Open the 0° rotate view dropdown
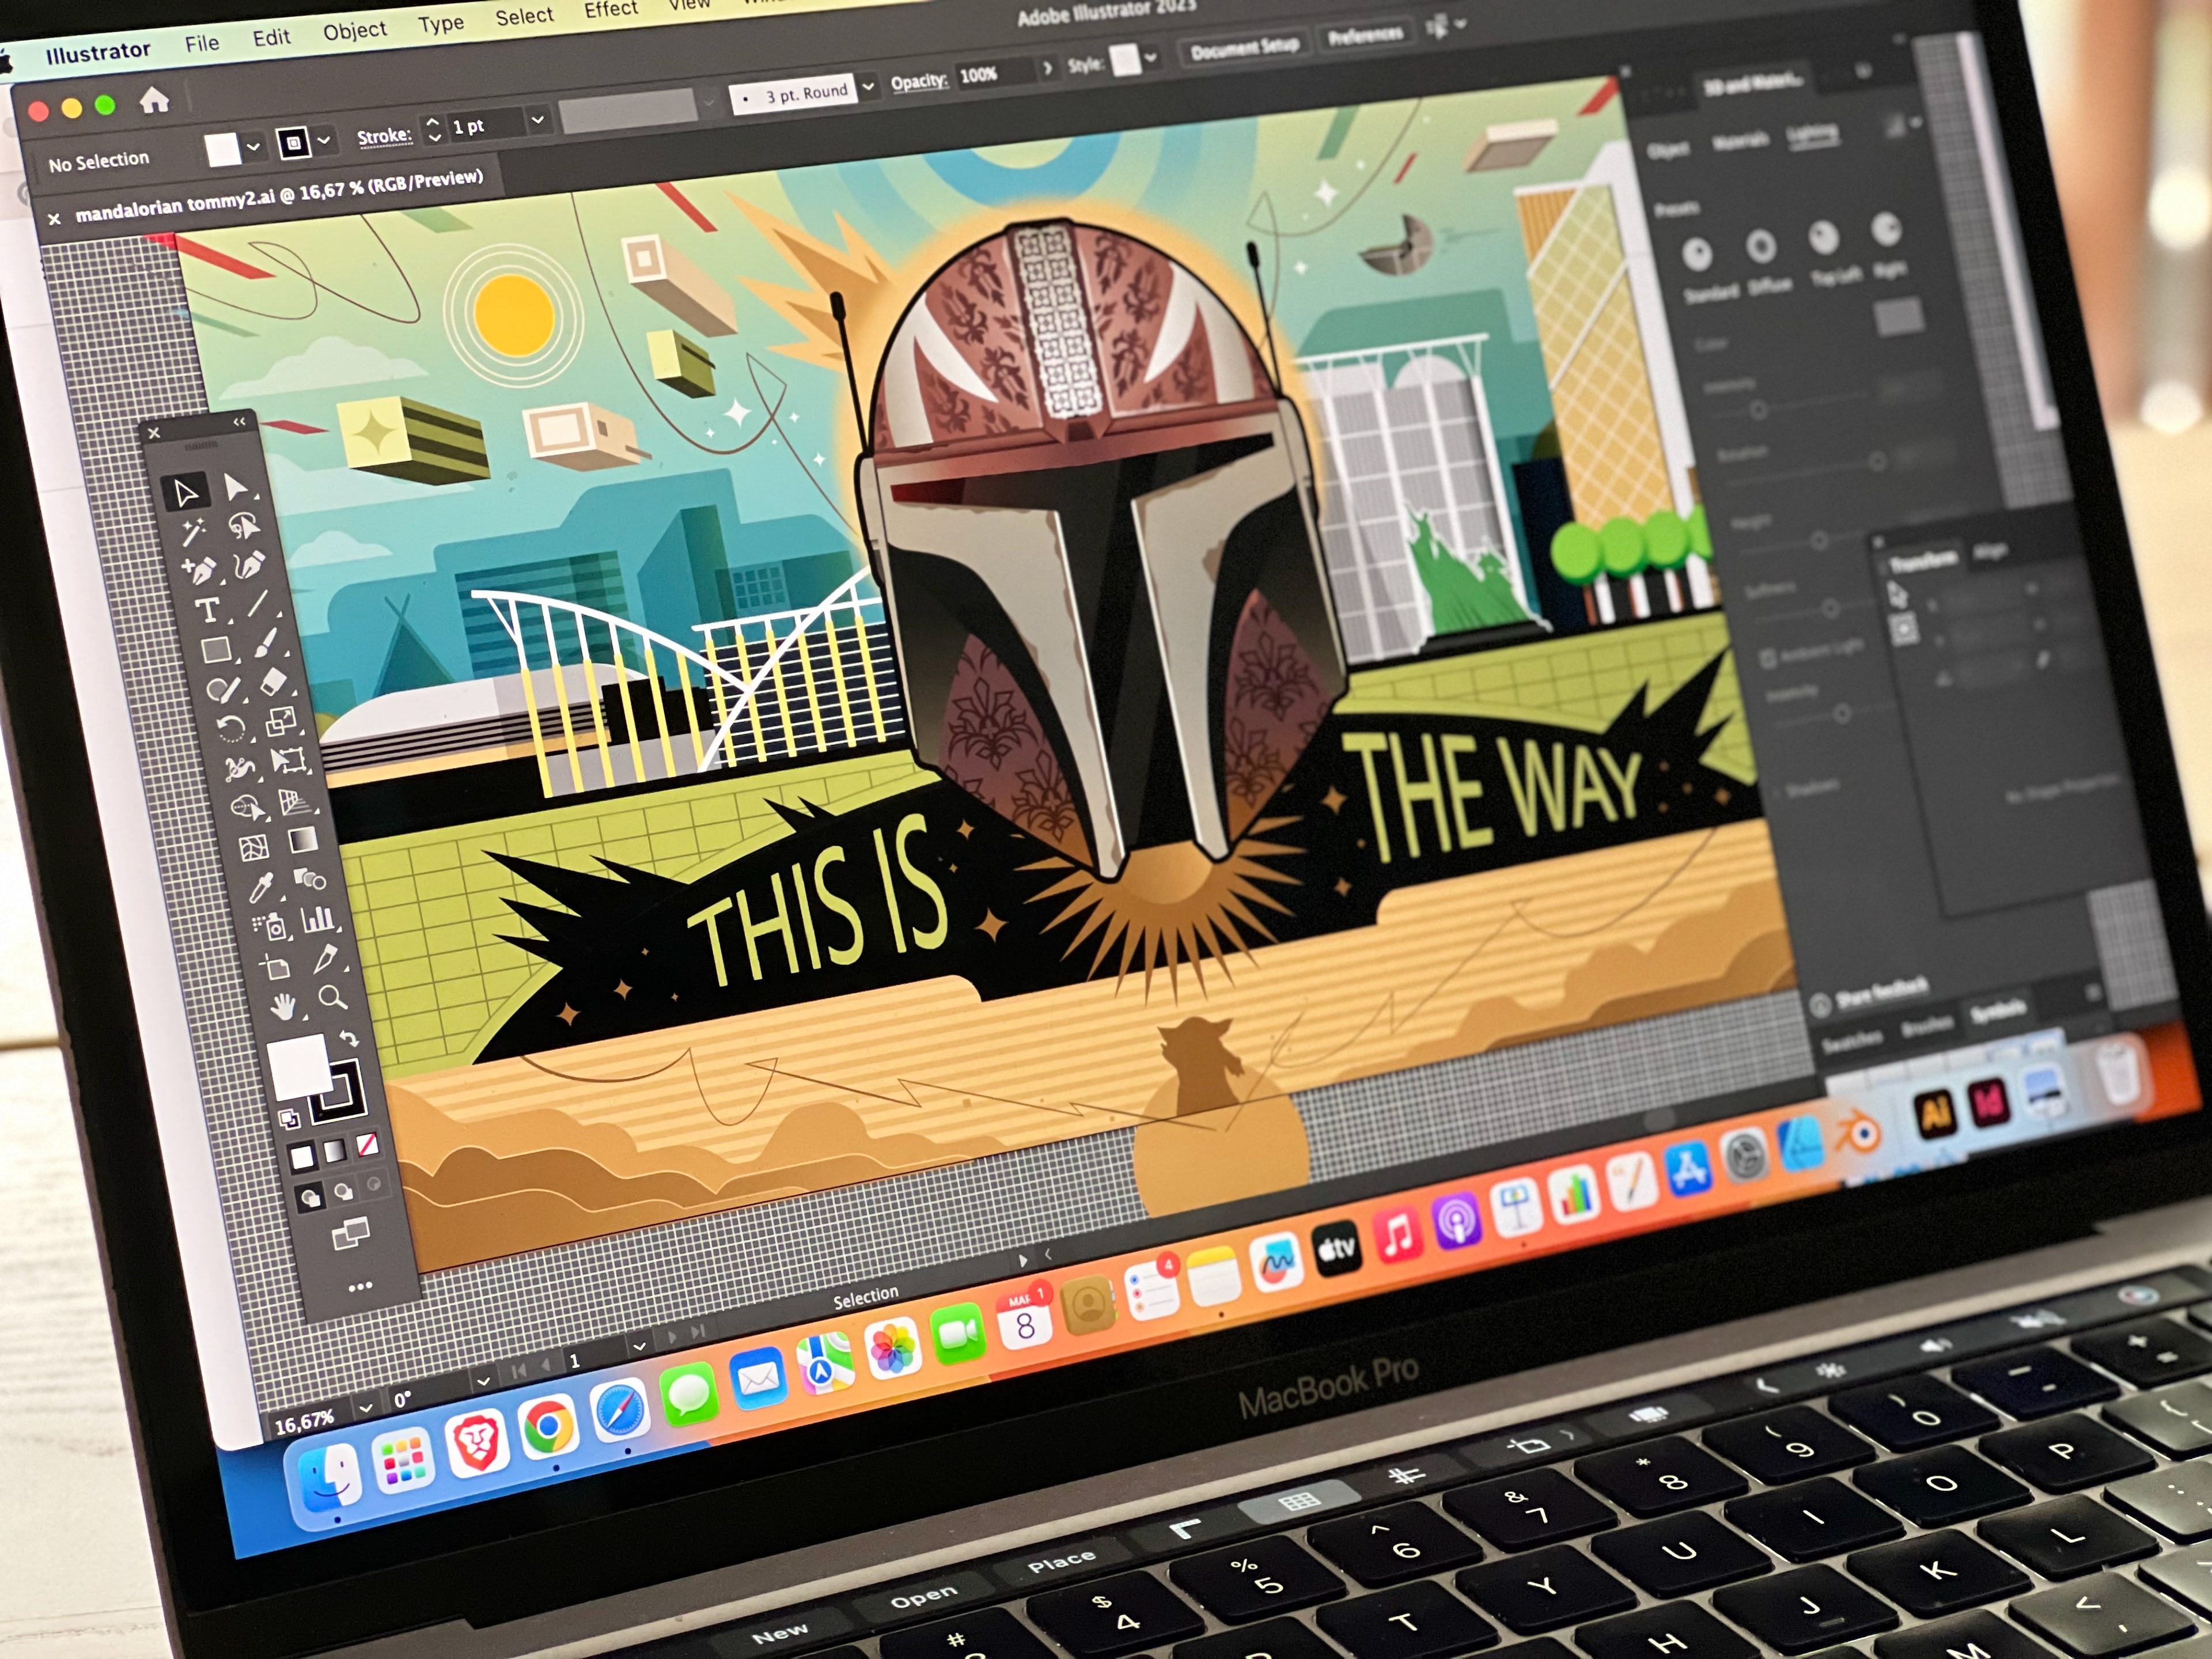The width and height of the screenshot is (2212, 1659). click(x=484, y=1381)
